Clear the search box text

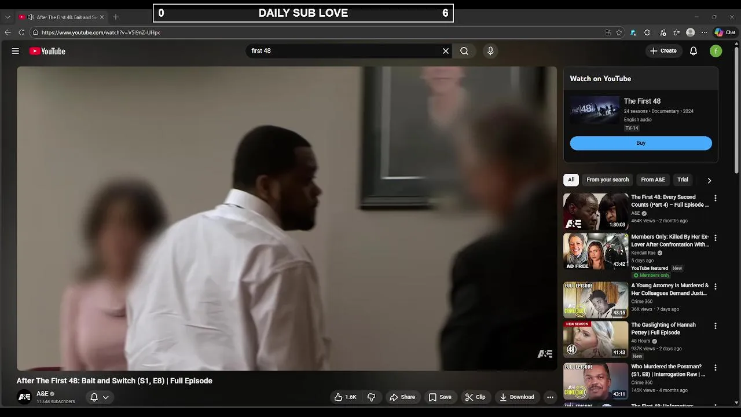pos(446,51)
